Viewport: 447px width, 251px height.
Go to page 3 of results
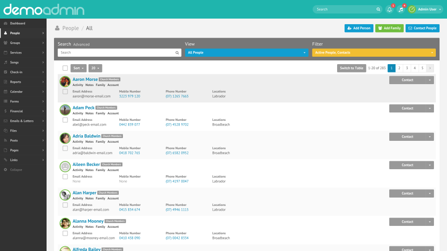407,68
